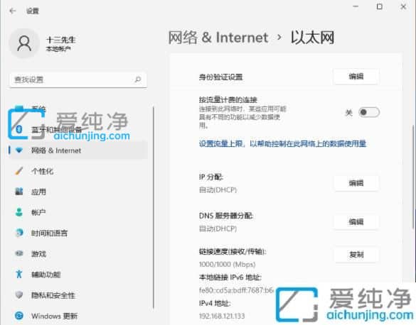The height and width of the screenshot is (325, 416).
Task: Minimize the settings window
Action: pos(356,6)
